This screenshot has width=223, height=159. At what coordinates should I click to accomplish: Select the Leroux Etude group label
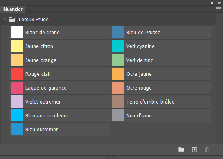pyautogui.click(x=34, y=20)
